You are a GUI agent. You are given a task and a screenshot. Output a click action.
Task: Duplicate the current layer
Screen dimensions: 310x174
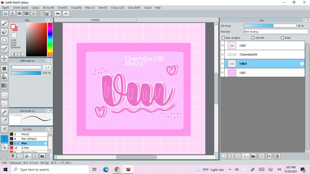261,156
